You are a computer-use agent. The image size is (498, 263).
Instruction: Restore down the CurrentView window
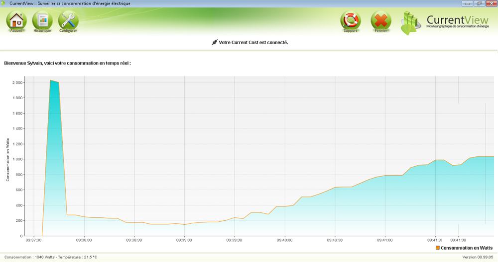click(x=479, y=3)
